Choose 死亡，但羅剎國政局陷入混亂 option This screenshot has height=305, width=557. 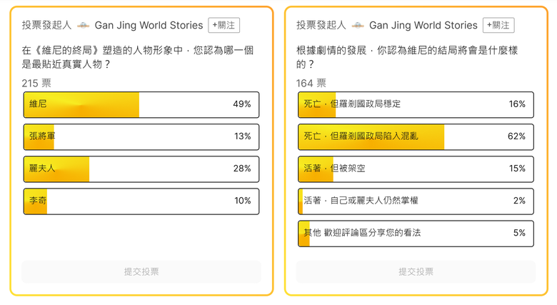416,137
